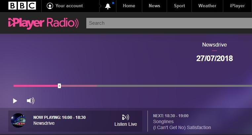
Task: Click the iPlayer Radio logo
Action: pyautogui.click(x=43, y=23)
